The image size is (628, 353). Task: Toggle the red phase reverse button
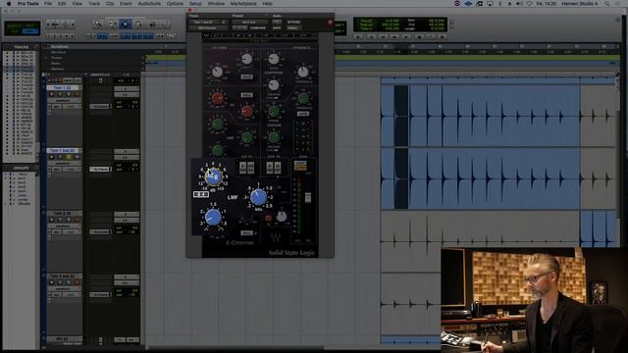coord(268,218)
